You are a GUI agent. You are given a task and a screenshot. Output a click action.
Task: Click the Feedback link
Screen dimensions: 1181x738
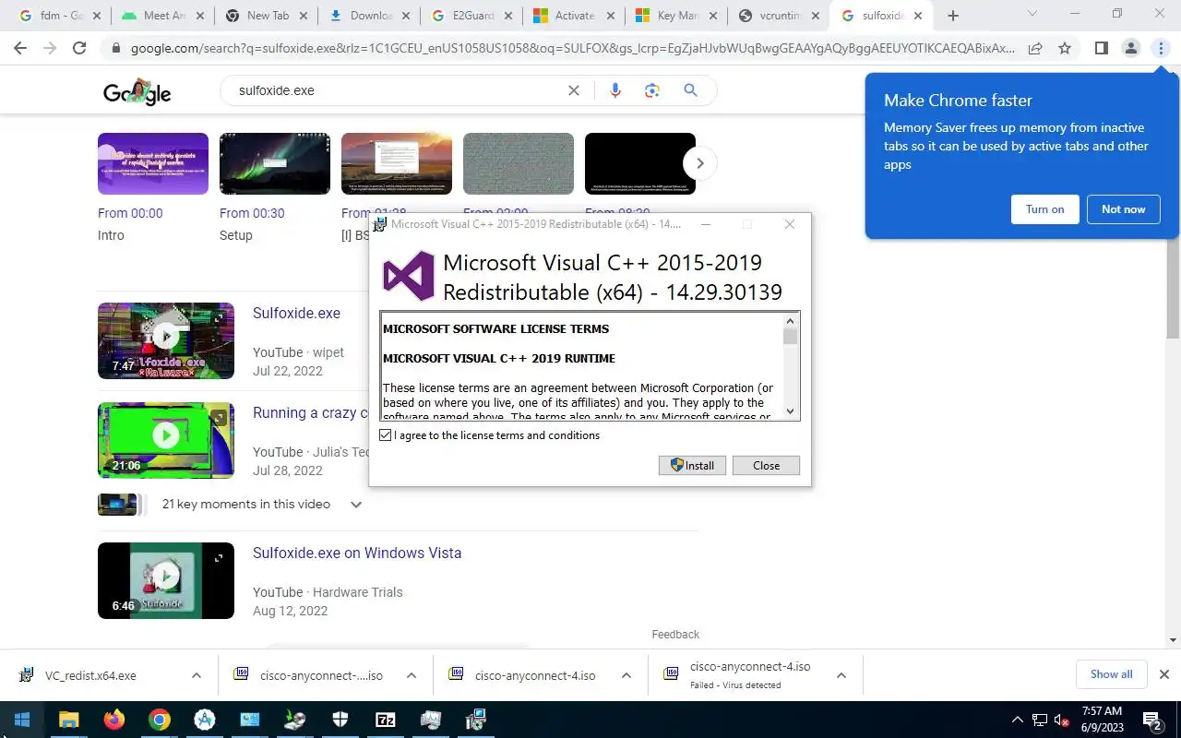tap(675, 635)
